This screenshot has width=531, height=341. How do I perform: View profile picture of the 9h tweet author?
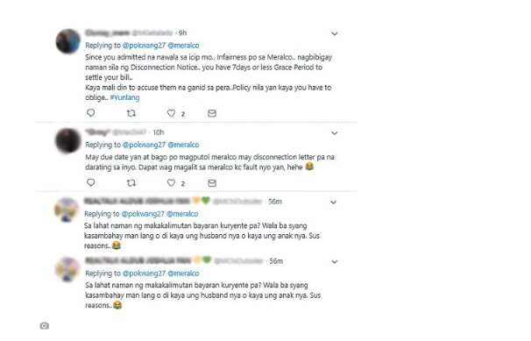[68, 41]
